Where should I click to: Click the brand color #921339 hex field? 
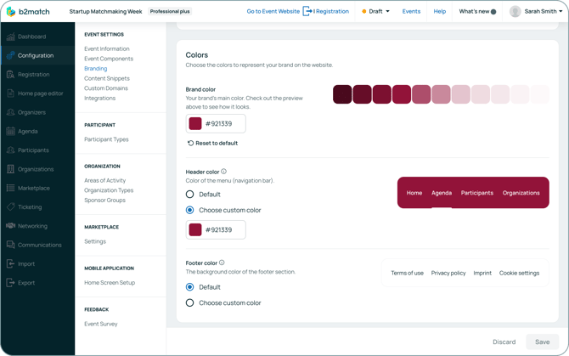click(x=216, y=123)
